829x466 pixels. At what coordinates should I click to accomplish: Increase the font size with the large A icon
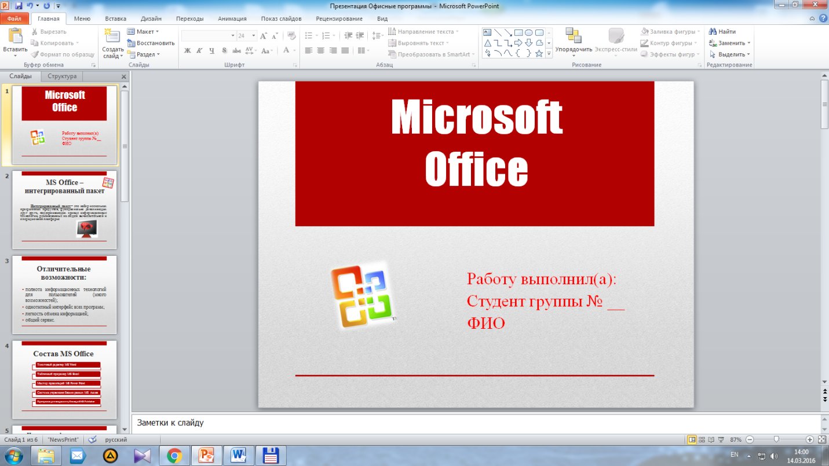(264, 36)
